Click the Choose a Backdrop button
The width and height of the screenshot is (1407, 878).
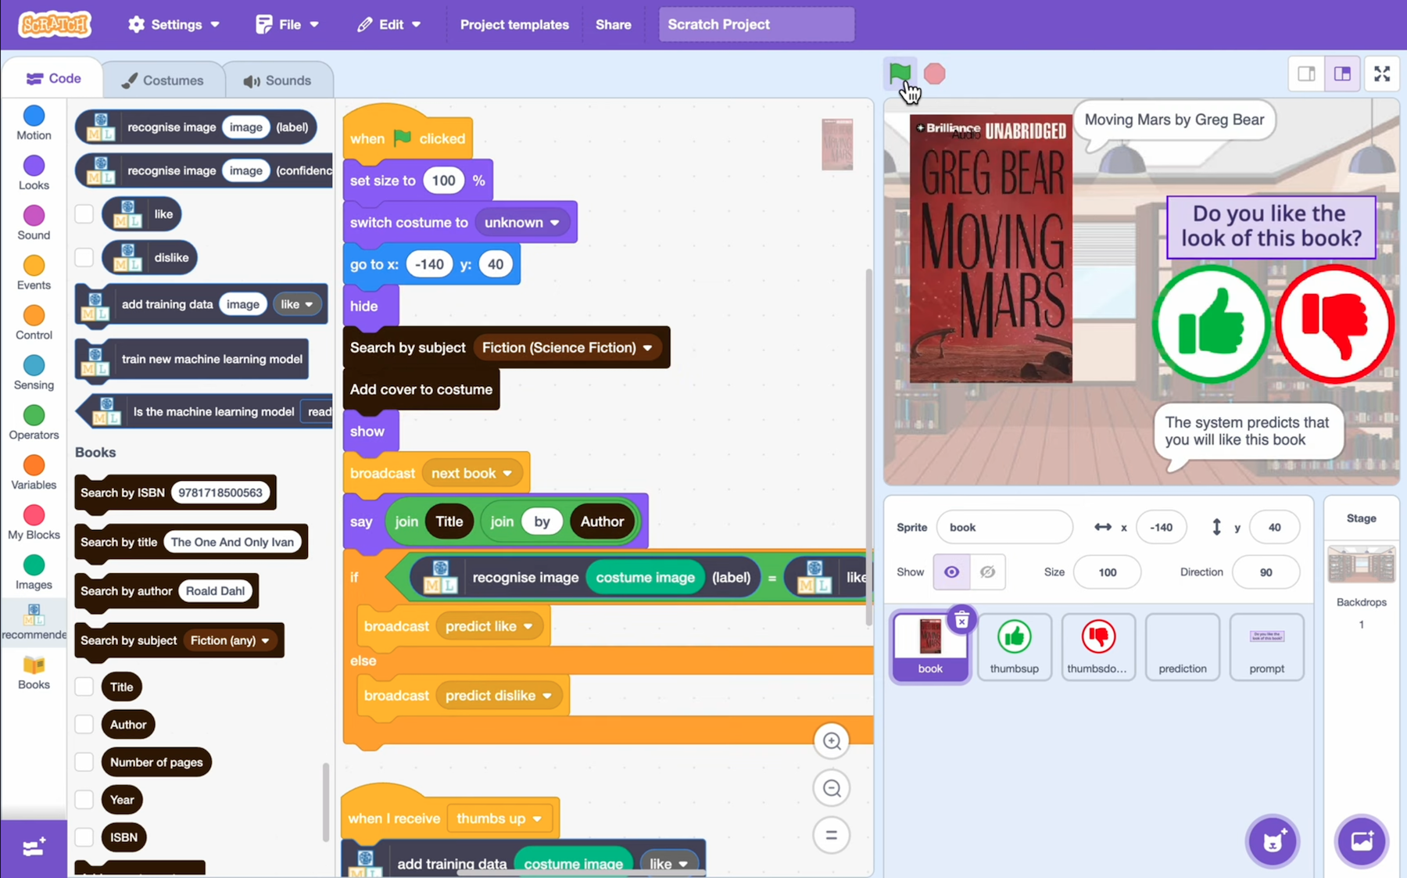[x=1362, y=841]
